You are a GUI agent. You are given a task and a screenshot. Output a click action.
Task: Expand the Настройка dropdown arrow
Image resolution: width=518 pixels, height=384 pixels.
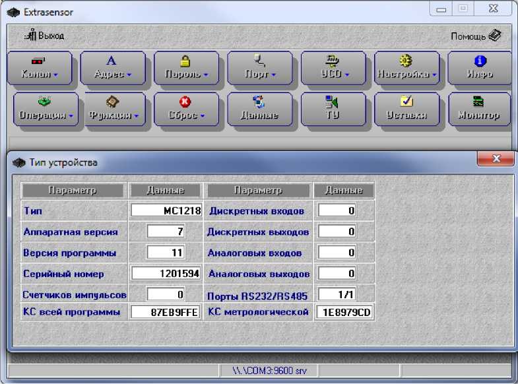[434, 75]
